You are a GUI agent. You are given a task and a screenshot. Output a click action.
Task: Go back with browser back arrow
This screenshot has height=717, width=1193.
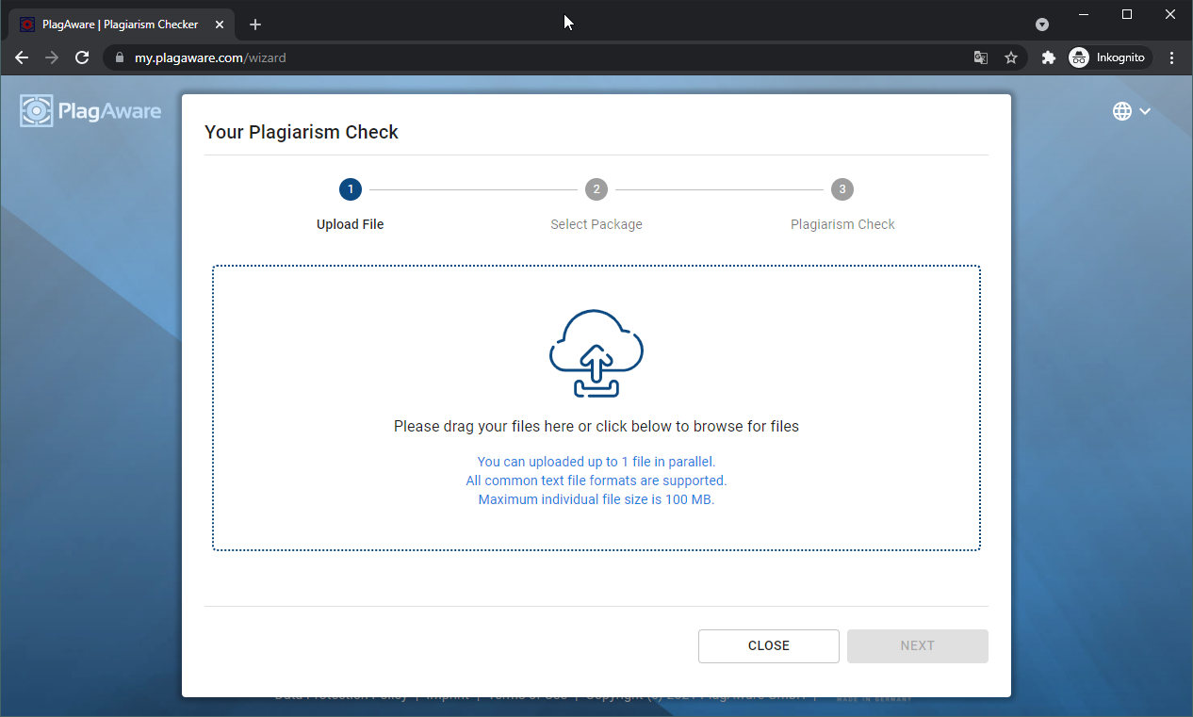(22, 57)
